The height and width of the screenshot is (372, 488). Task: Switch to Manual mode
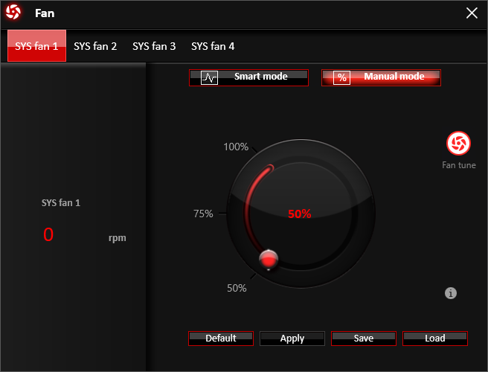[x=381, y=77]
